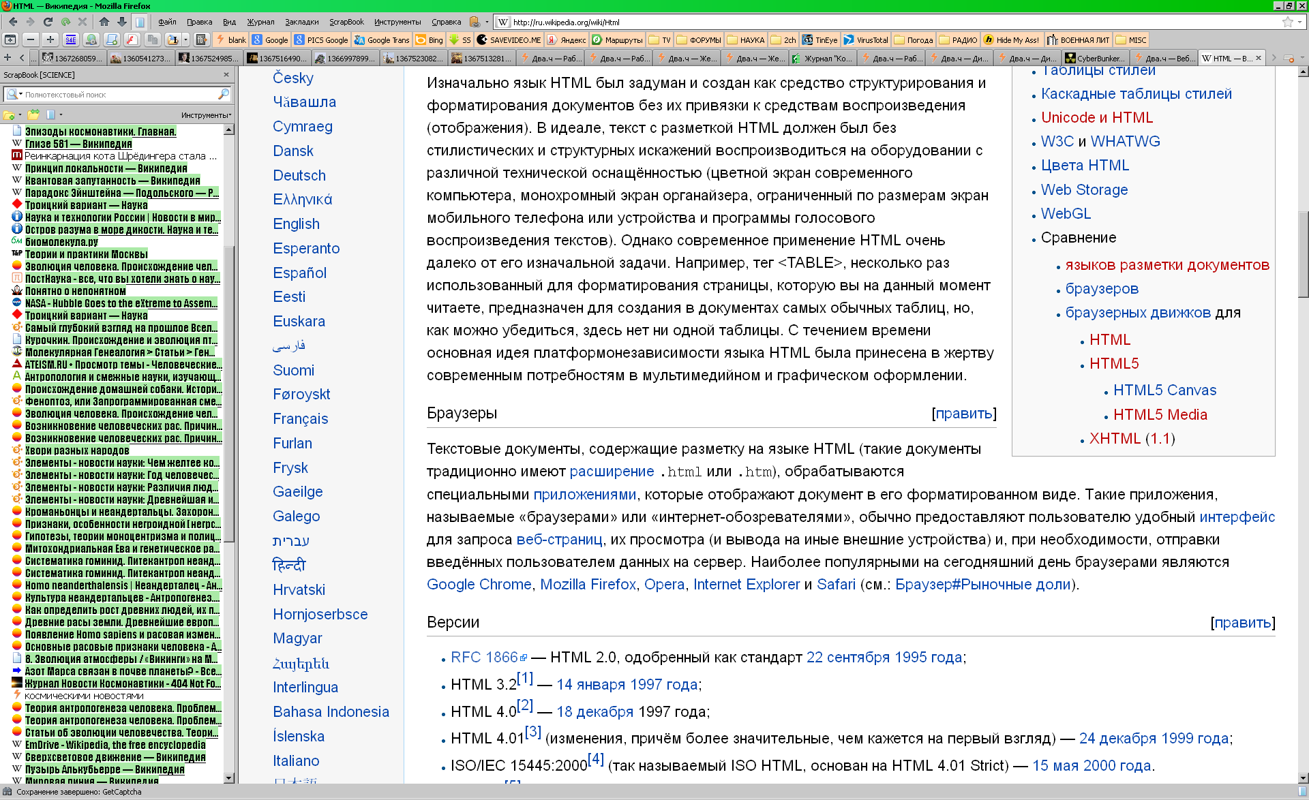Open sidebar item Глизе 581 — Википедия
Screen dimensions: 1309x800
point(78,144)
